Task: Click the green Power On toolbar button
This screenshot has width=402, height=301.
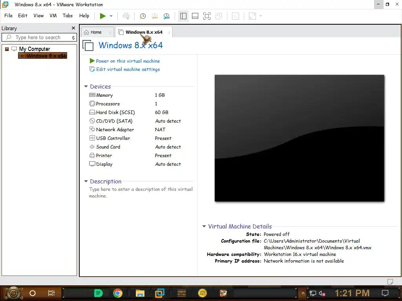Action: (103, 16)
